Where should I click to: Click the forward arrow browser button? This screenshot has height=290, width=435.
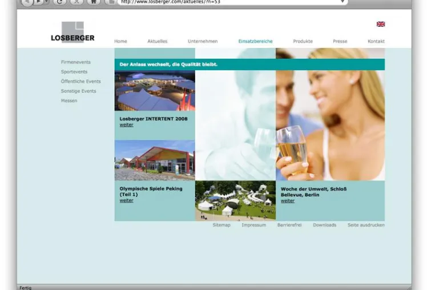click(x=39, y=2)
